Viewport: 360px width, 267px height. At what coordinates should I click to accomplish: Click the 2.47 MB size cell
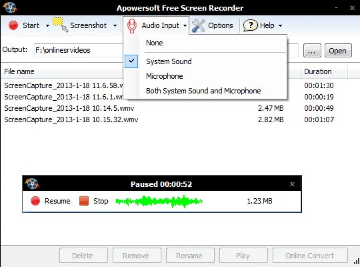[x=270, y=108]
